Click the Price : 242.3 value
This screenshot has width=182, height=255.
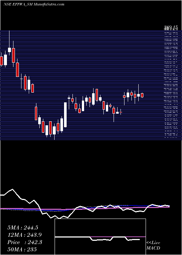[x=25, y=242]
